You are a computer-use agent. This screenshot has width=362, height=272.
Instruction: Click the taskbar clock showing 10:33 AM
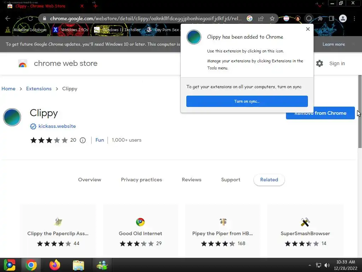[346, 265]
